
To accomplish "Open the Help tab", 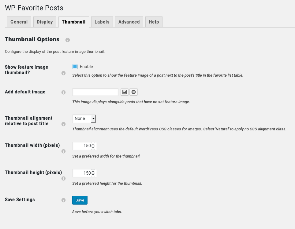I will (x=154, y=22).
